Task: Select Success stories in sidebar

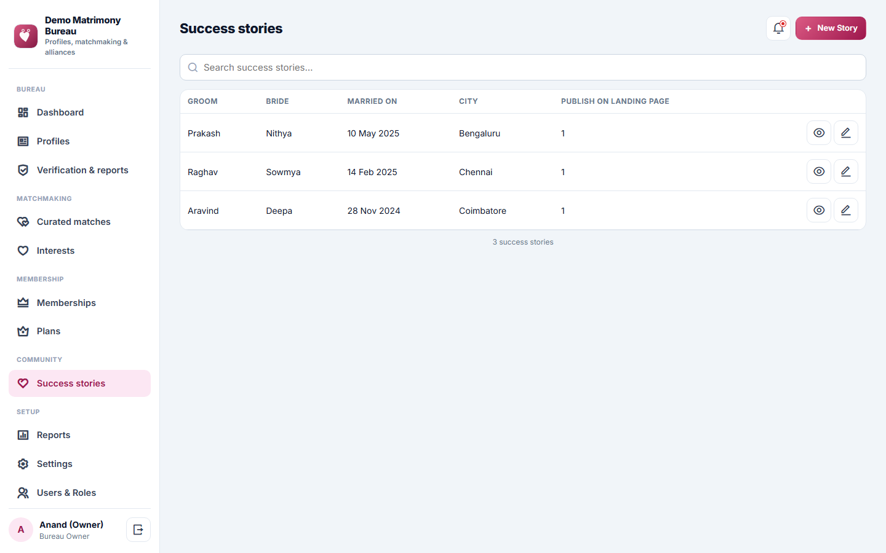Action: tap(79, 383)
